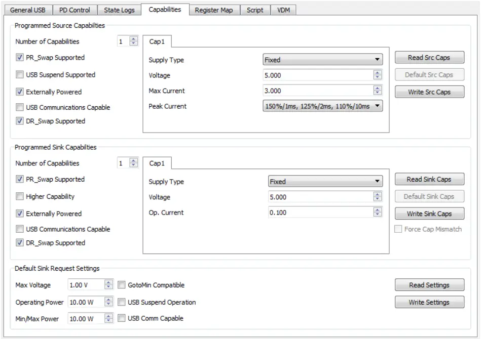The height and width of the screenshot is (339, 482).
Task: Click the sink Voltage input field
Action: 320,197
